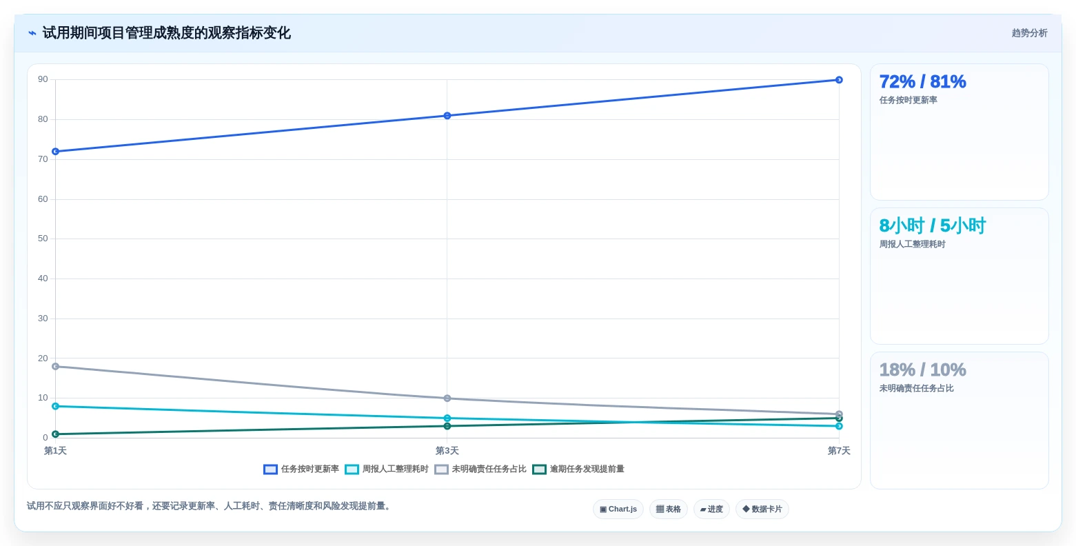This screenshot has height=546, width=1076.
Task: Click the 逾期任务发现提前量 point at 第3天
Action: click(447, 426)
